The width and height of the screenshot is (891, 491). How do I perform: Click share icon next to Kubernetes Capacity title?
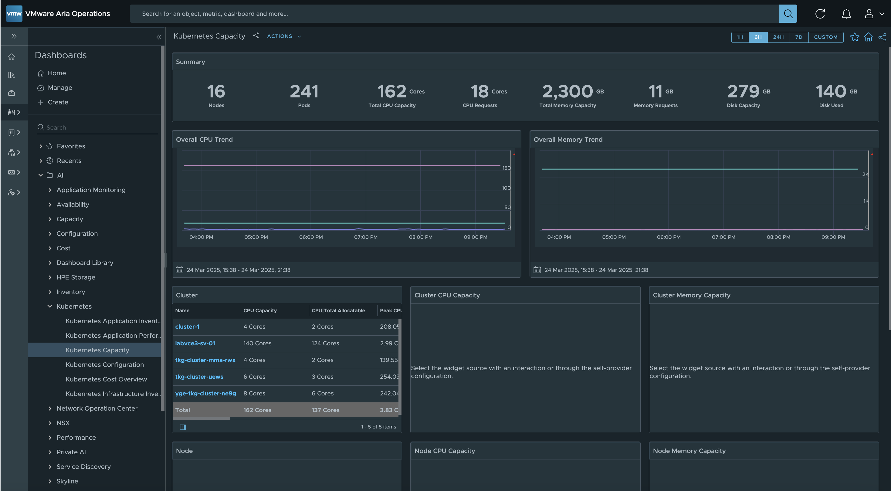pos(256,36)
